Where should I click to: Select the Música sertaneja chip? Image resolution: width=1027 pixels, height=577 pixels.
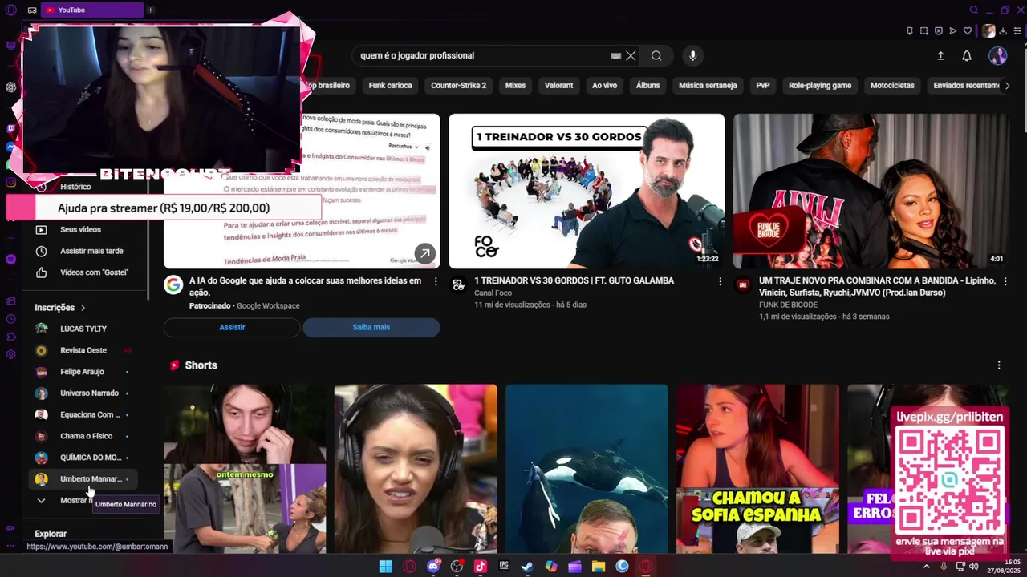coord(708,86)
